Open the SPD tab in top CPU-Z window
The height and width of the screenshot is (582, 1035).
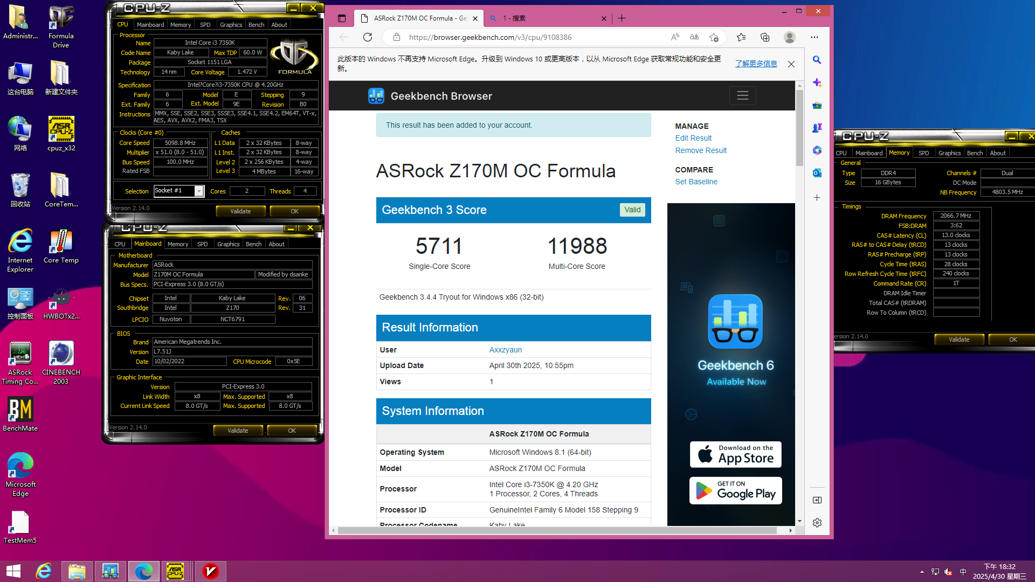point(205,25)
